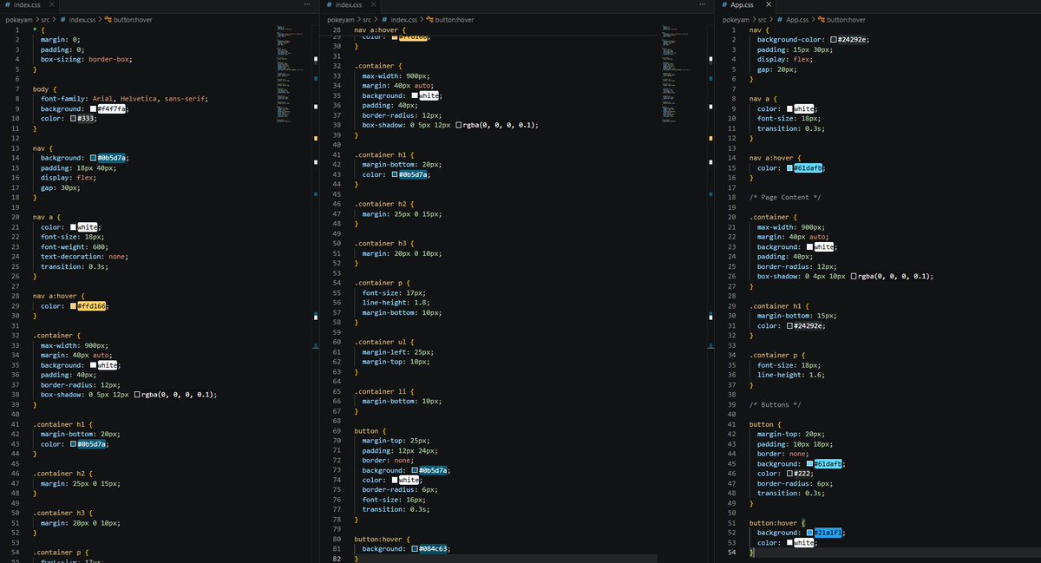
Task: Open App.css breadcrumb in right editor
Action: (x=797, y=18)
